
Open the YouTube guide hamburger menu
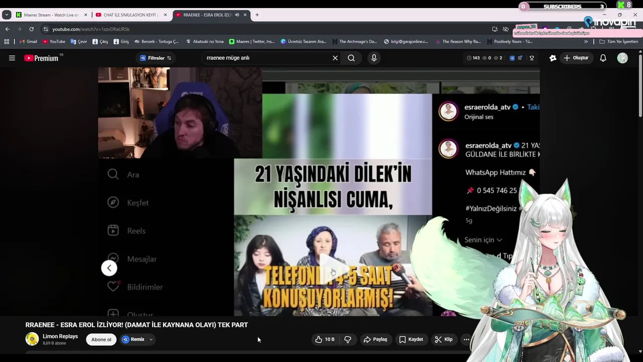tap(12, 58)
